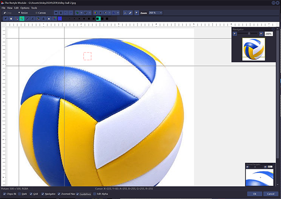281x199 pixels.
Task: Disable the Grid checkbox
Action: (31, 194)
